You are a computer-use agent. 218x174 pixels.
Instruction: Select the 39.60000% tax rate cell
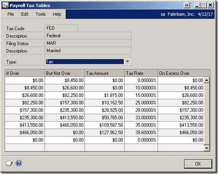click(x=141, y=132)
